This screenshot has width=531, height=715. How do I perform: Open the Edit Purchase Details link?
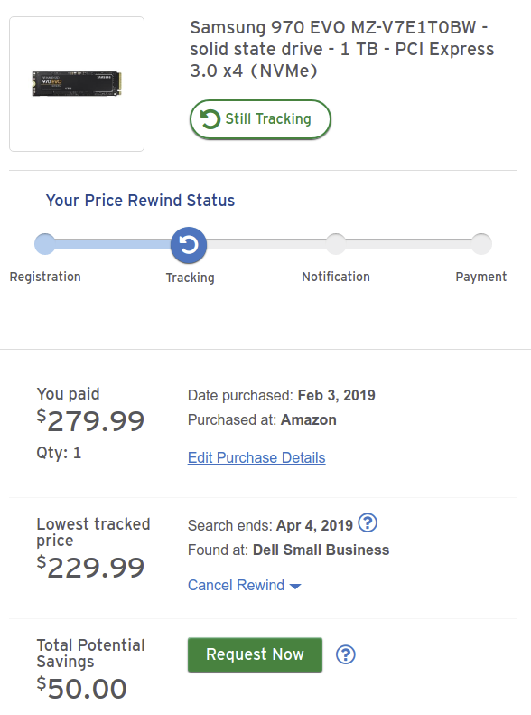click(256, 457)
